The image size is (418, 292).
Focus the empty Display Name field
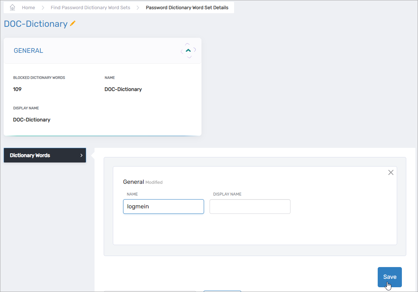250,207
